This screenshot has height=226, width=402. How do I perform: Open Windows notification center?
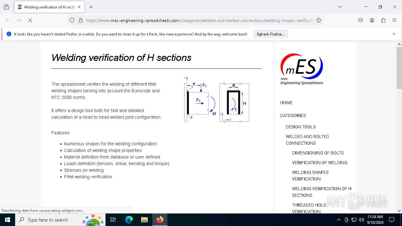tap(392, 220)
